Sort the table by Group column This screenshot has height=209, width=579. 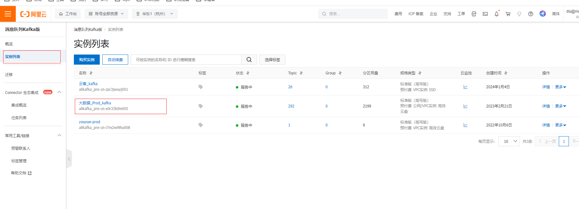tap(340, 73)
